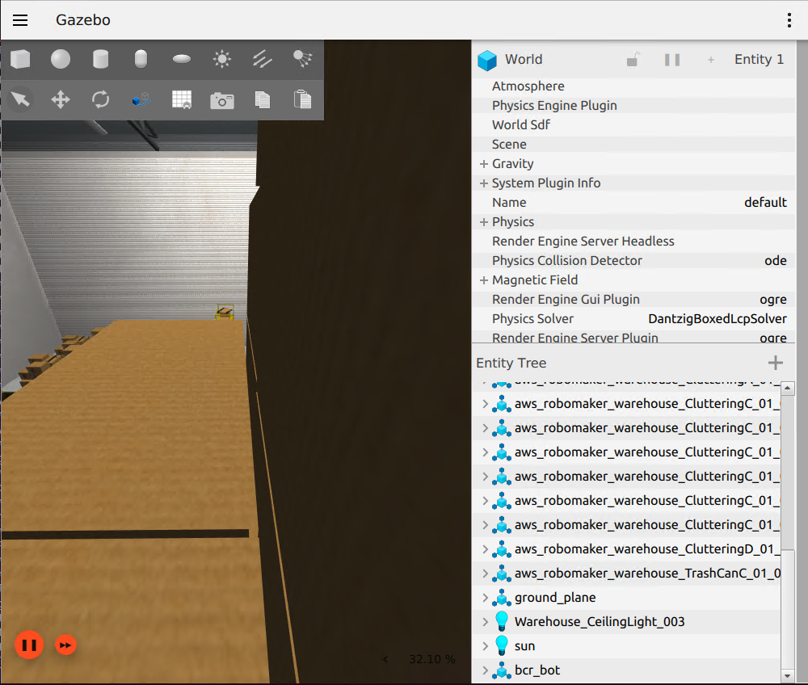Insert a cylinder shape
Image resolution: width=808 pixels, height=685 pixels.
(x=100, y=59)
